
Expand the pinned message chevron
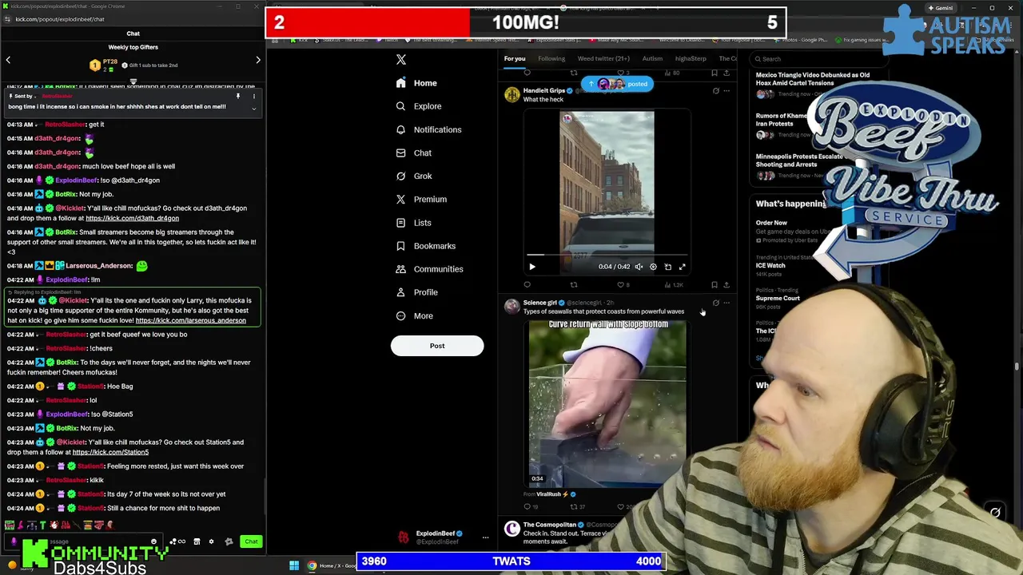click(x=253, y=108)
